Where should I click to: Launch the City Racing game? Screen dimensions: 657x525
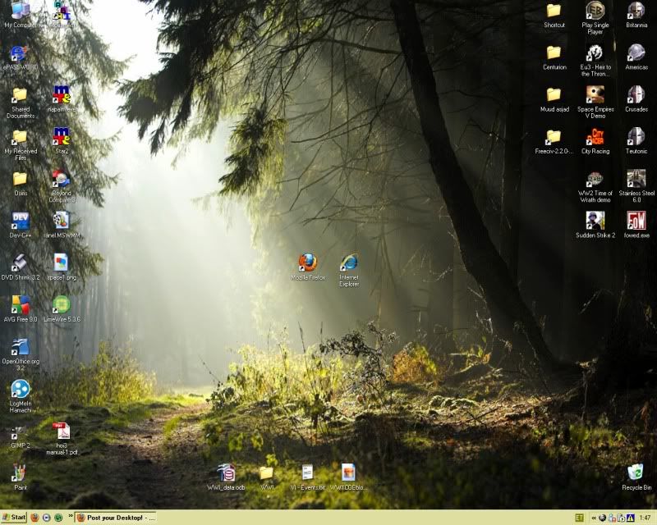tap(595, 141)
